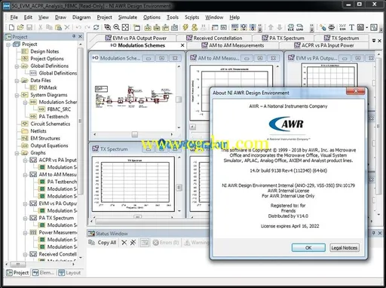Screen dimensions: 386x288
Task: Clear messages with X in Status Window
Action: [x=124, y=243]
